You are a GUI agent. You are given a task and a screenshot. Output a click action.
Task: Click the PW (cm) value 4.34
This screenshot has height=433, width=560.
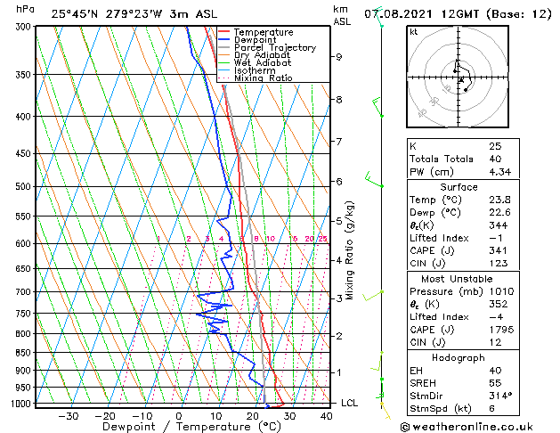[x=500, y=172]
